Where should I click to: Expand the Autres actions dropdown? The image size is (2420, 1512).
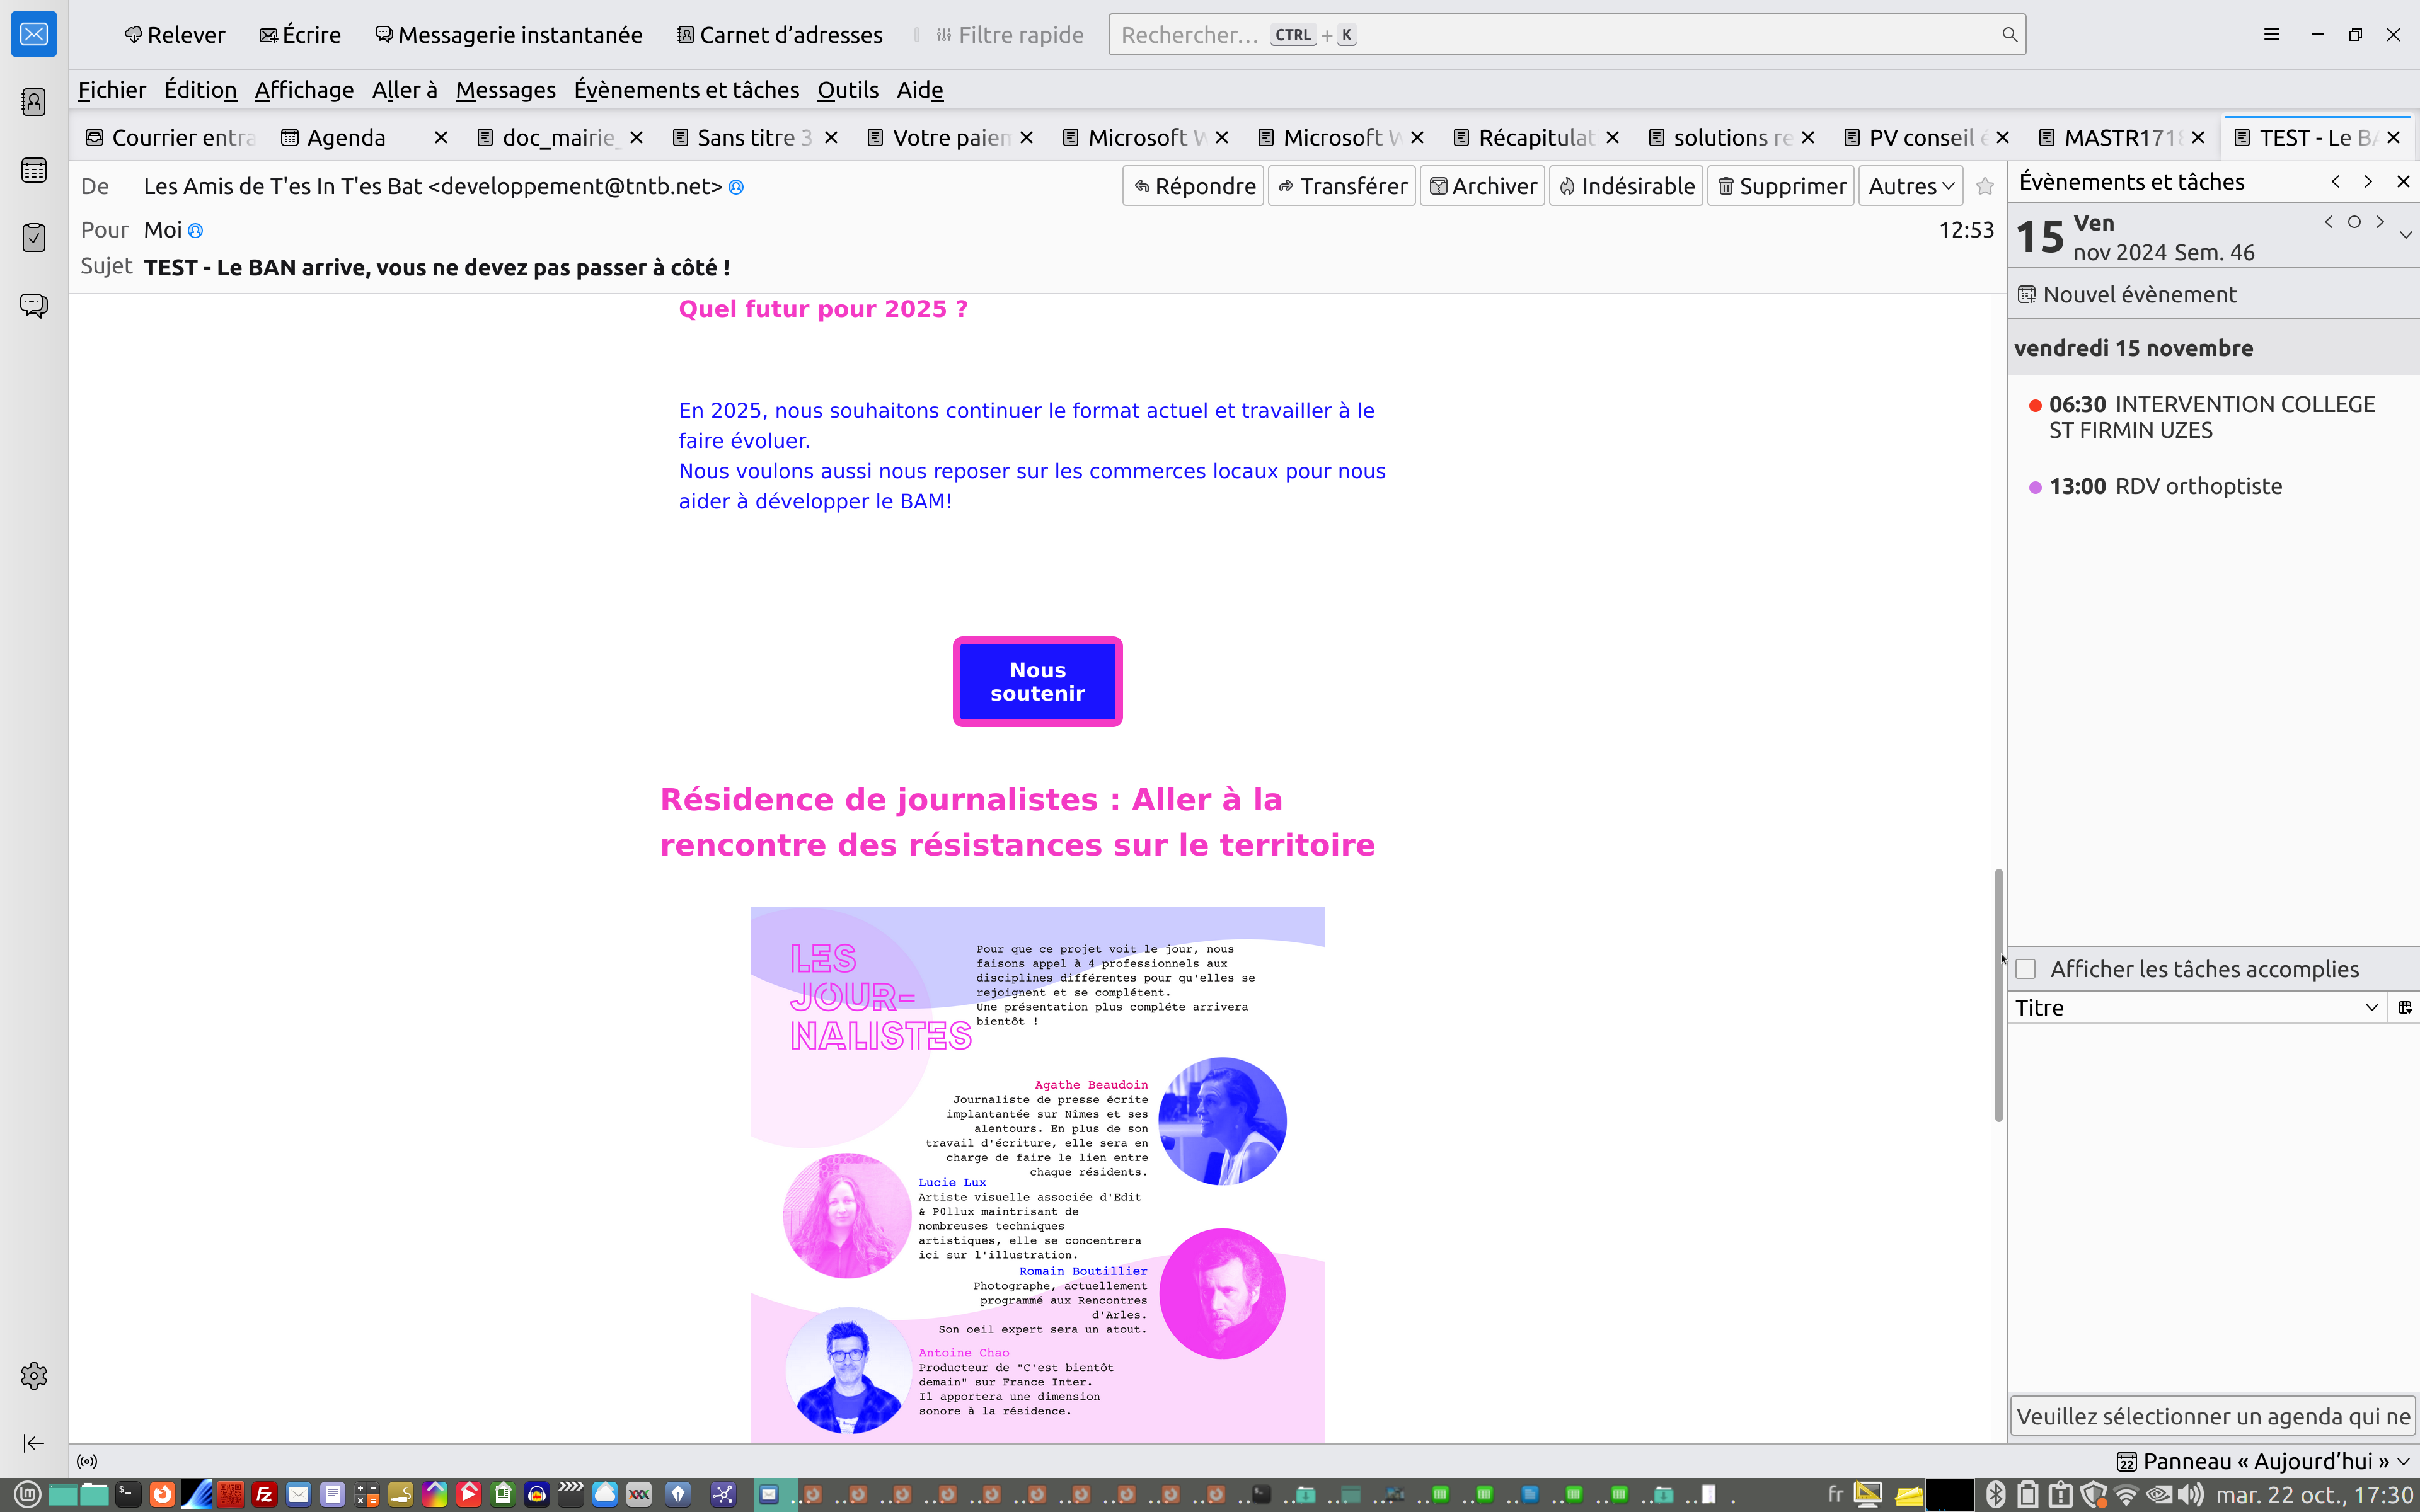[1910, 187]
